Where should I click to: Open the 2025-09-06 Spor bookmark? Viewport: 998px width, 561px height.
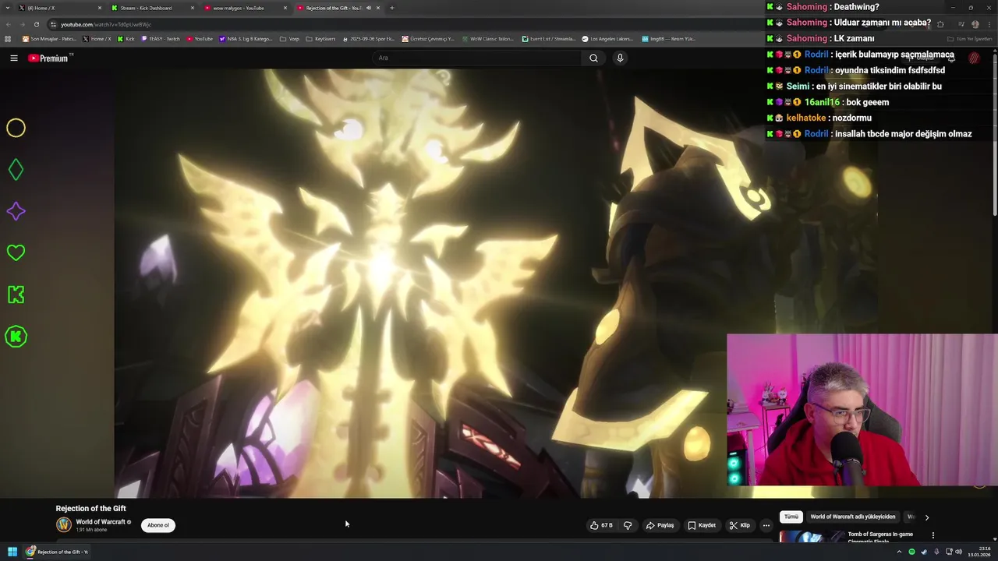pos(369,38)
